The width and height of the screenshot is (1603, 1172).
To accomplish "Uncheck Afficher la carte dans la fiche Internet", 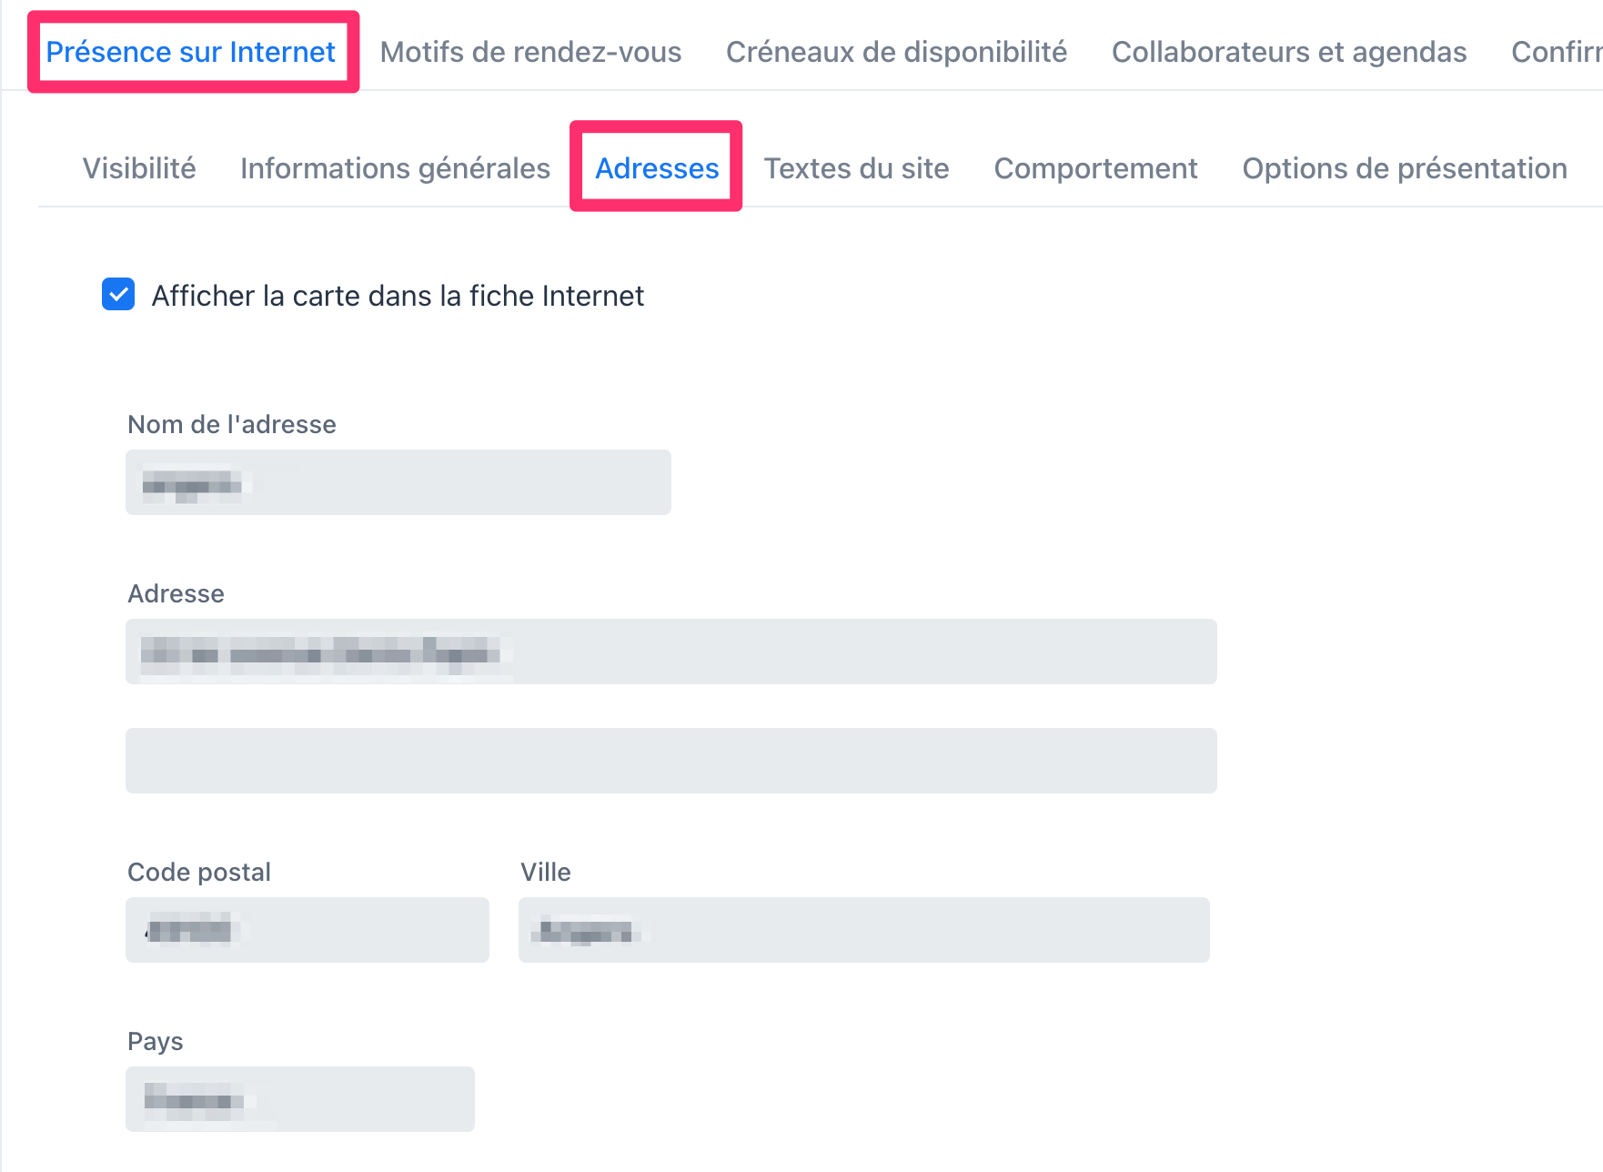I will [117, 295].
